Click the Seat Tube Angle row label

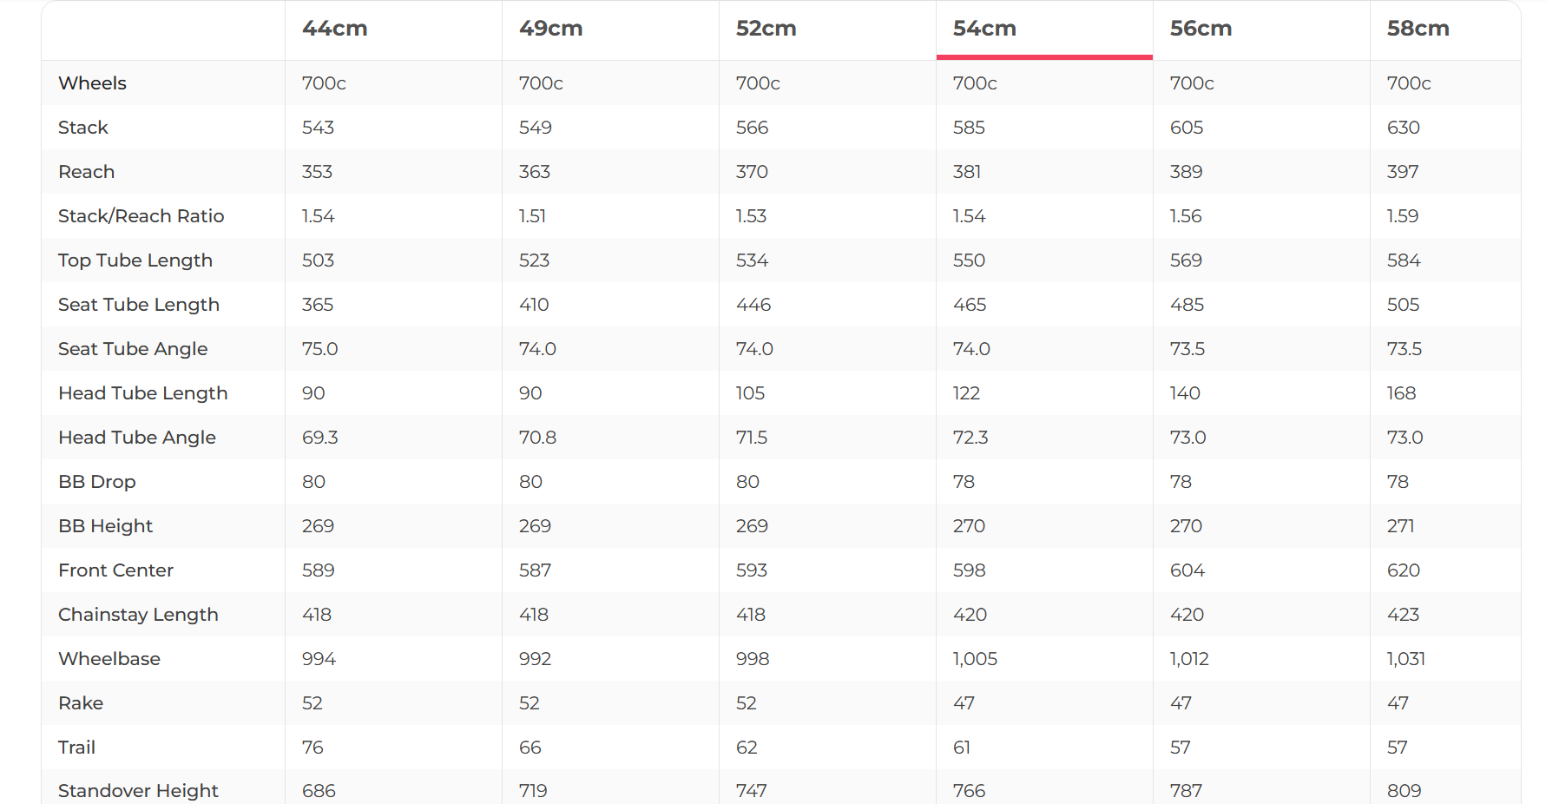click(x=133, y=349)
